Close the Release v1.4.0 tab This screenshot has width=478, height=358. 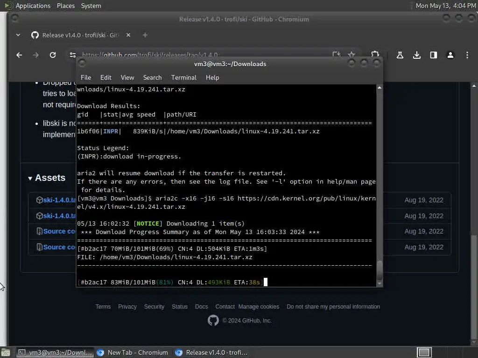[x=128, y=35]
